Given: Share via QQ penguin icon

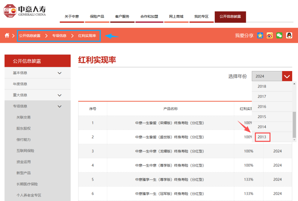Looking at the screenshot, I should click(x=289, y=35).
